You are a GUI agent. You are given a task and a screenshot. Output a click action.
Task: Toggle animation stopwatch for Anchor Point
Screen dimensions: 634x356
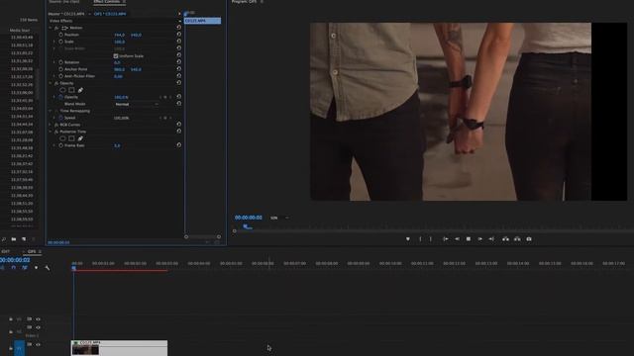61,69
